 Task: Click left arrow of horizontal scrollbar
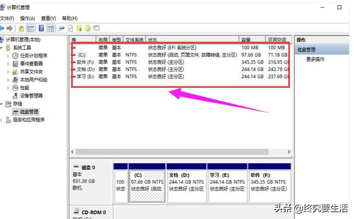(72, 152)
